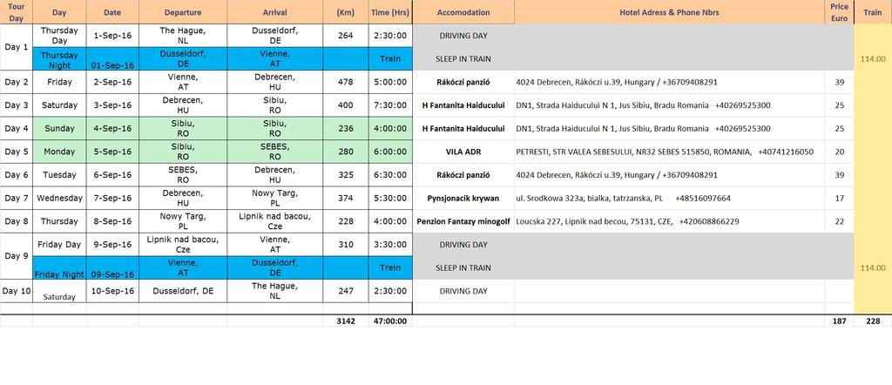Select the 'Price Euro' column header
This screenshot has width=892, height=385.
tap(839, 12)
